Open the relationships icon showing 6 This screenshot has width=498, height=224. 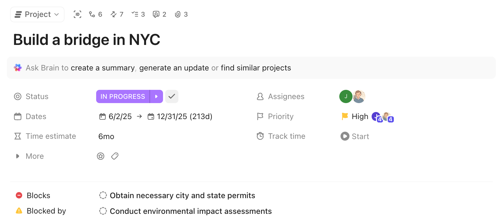(x=92, y=14)
